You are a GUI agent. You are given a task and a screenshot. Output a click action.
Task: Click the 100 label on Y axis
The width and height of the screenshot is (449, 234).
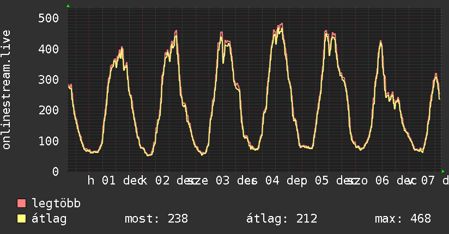pyautogui.click(x=48, y=141)
